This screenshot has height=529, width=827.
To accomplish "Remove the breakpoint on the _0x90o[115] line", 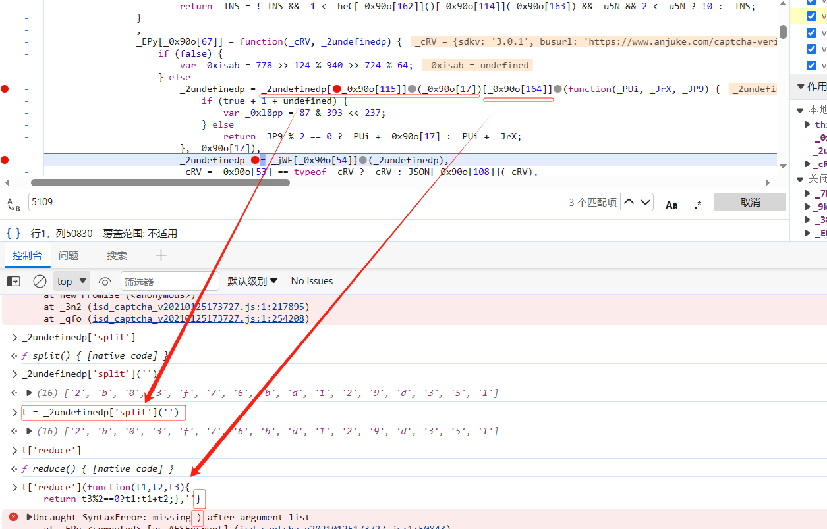I will [x=5, y=89].
